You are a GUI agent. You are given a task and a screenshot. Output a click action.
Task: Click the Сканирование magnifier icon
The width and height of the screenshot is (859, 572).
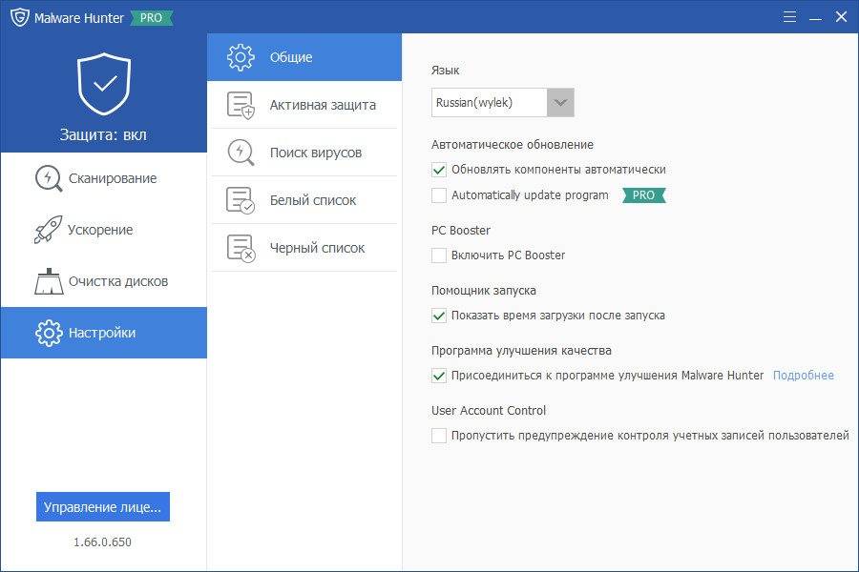(x=49, y=178)
